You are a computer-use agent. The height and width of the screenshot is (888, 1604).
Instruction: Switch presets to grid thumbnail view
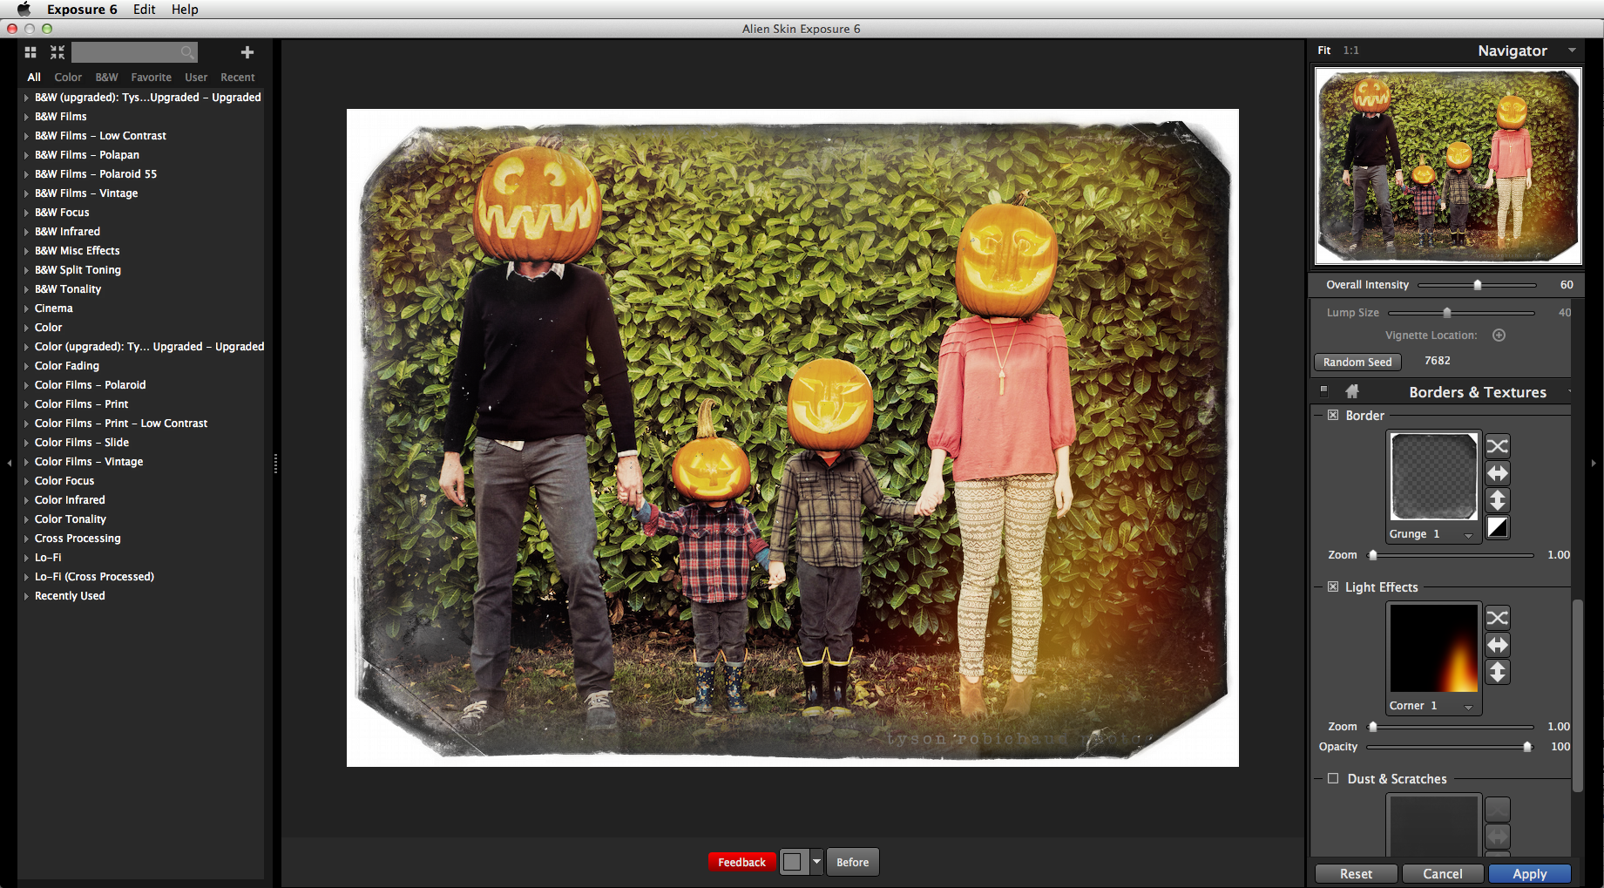(x=30, y=52)
